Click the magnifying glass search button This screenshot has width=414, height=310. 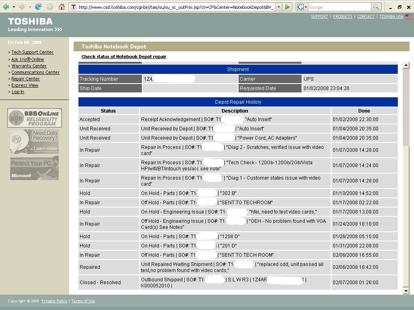tap(376, 7)
